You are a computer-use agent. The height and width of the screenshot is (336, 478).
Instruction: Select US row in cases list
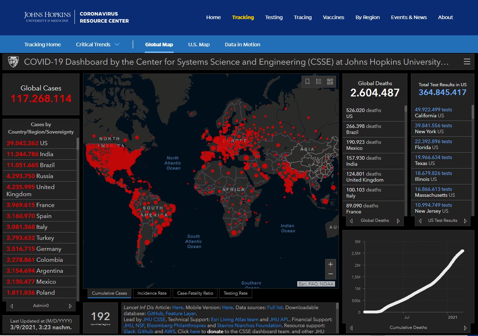pyautogui.click(x=40, y=143)
